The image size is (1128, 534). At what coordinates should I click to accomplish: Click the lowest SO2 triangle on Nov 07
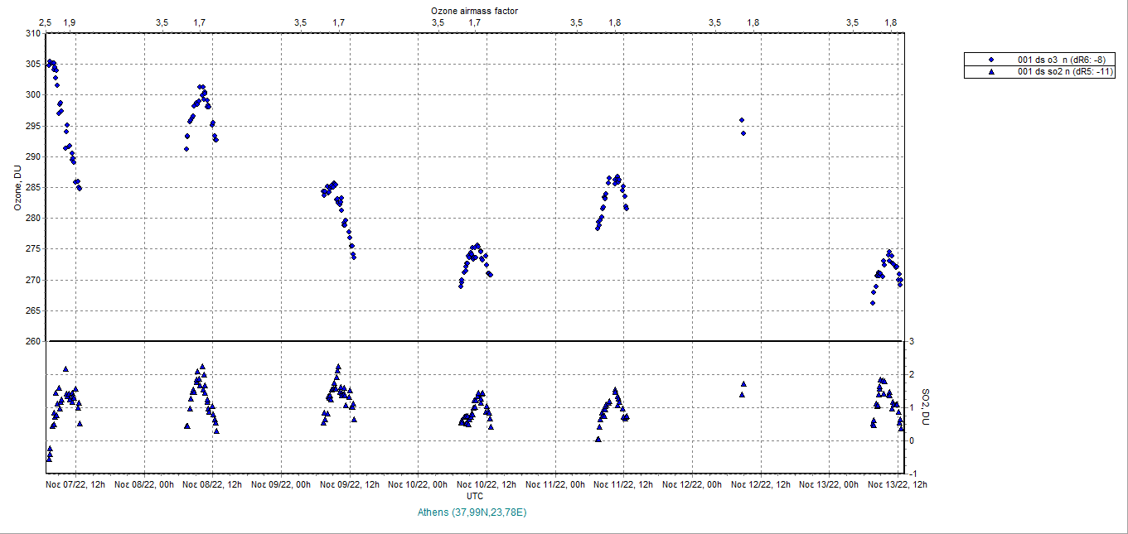49,458
